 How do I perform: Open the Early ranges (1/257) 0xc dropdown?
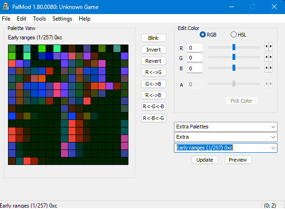coord(225,148)
